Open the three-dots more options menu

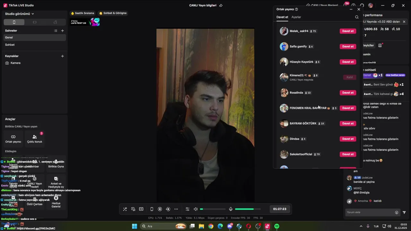[x=176, y=209]
